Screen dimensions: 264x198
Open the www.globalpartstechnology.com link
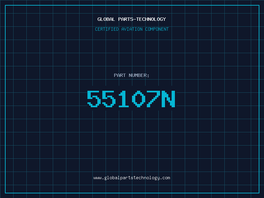click(x=132, y=178)
